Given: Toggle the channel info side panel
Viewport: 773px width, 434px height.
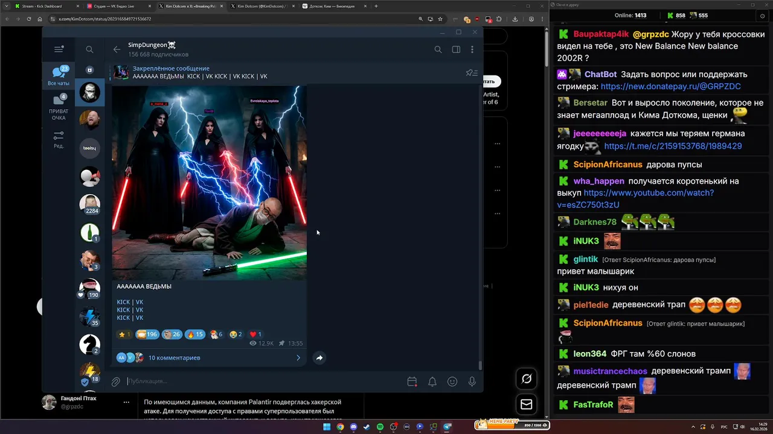Looking at the screenshot, I should [456, 49].
